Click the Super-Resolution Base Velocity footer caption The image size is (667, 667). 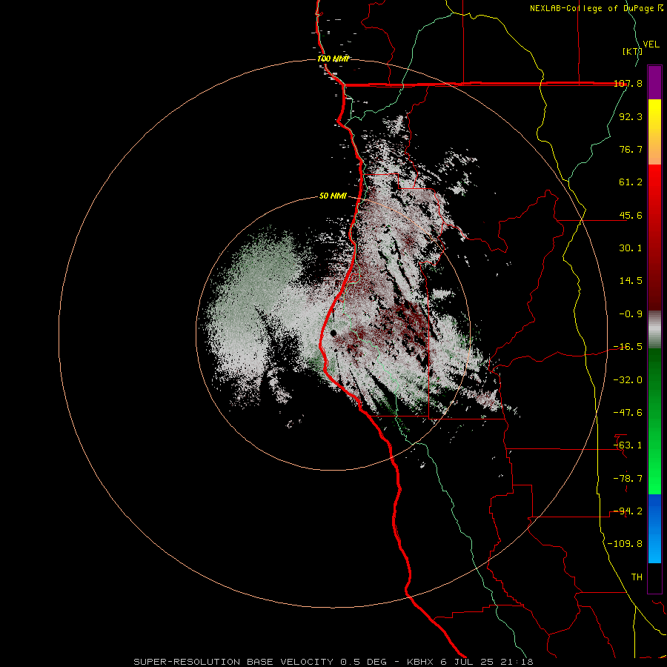pos(333,662)
